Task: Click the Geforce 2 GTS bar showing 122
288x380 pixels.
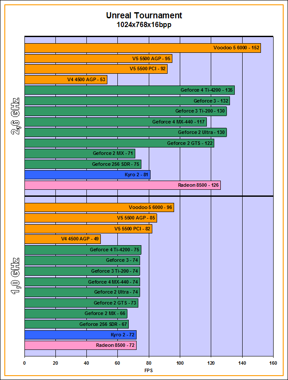Action: (x=119, y=143)
